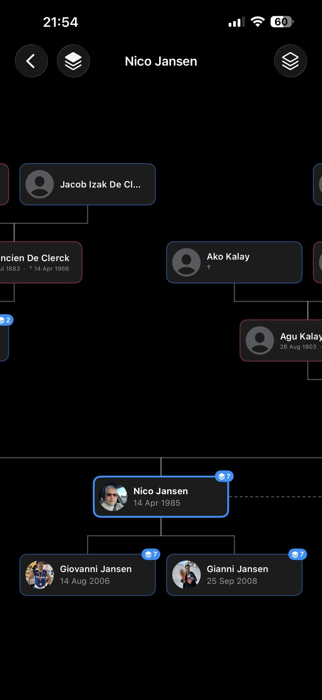Tap the date 14 Aug 2006

click(x=85, y=581)
